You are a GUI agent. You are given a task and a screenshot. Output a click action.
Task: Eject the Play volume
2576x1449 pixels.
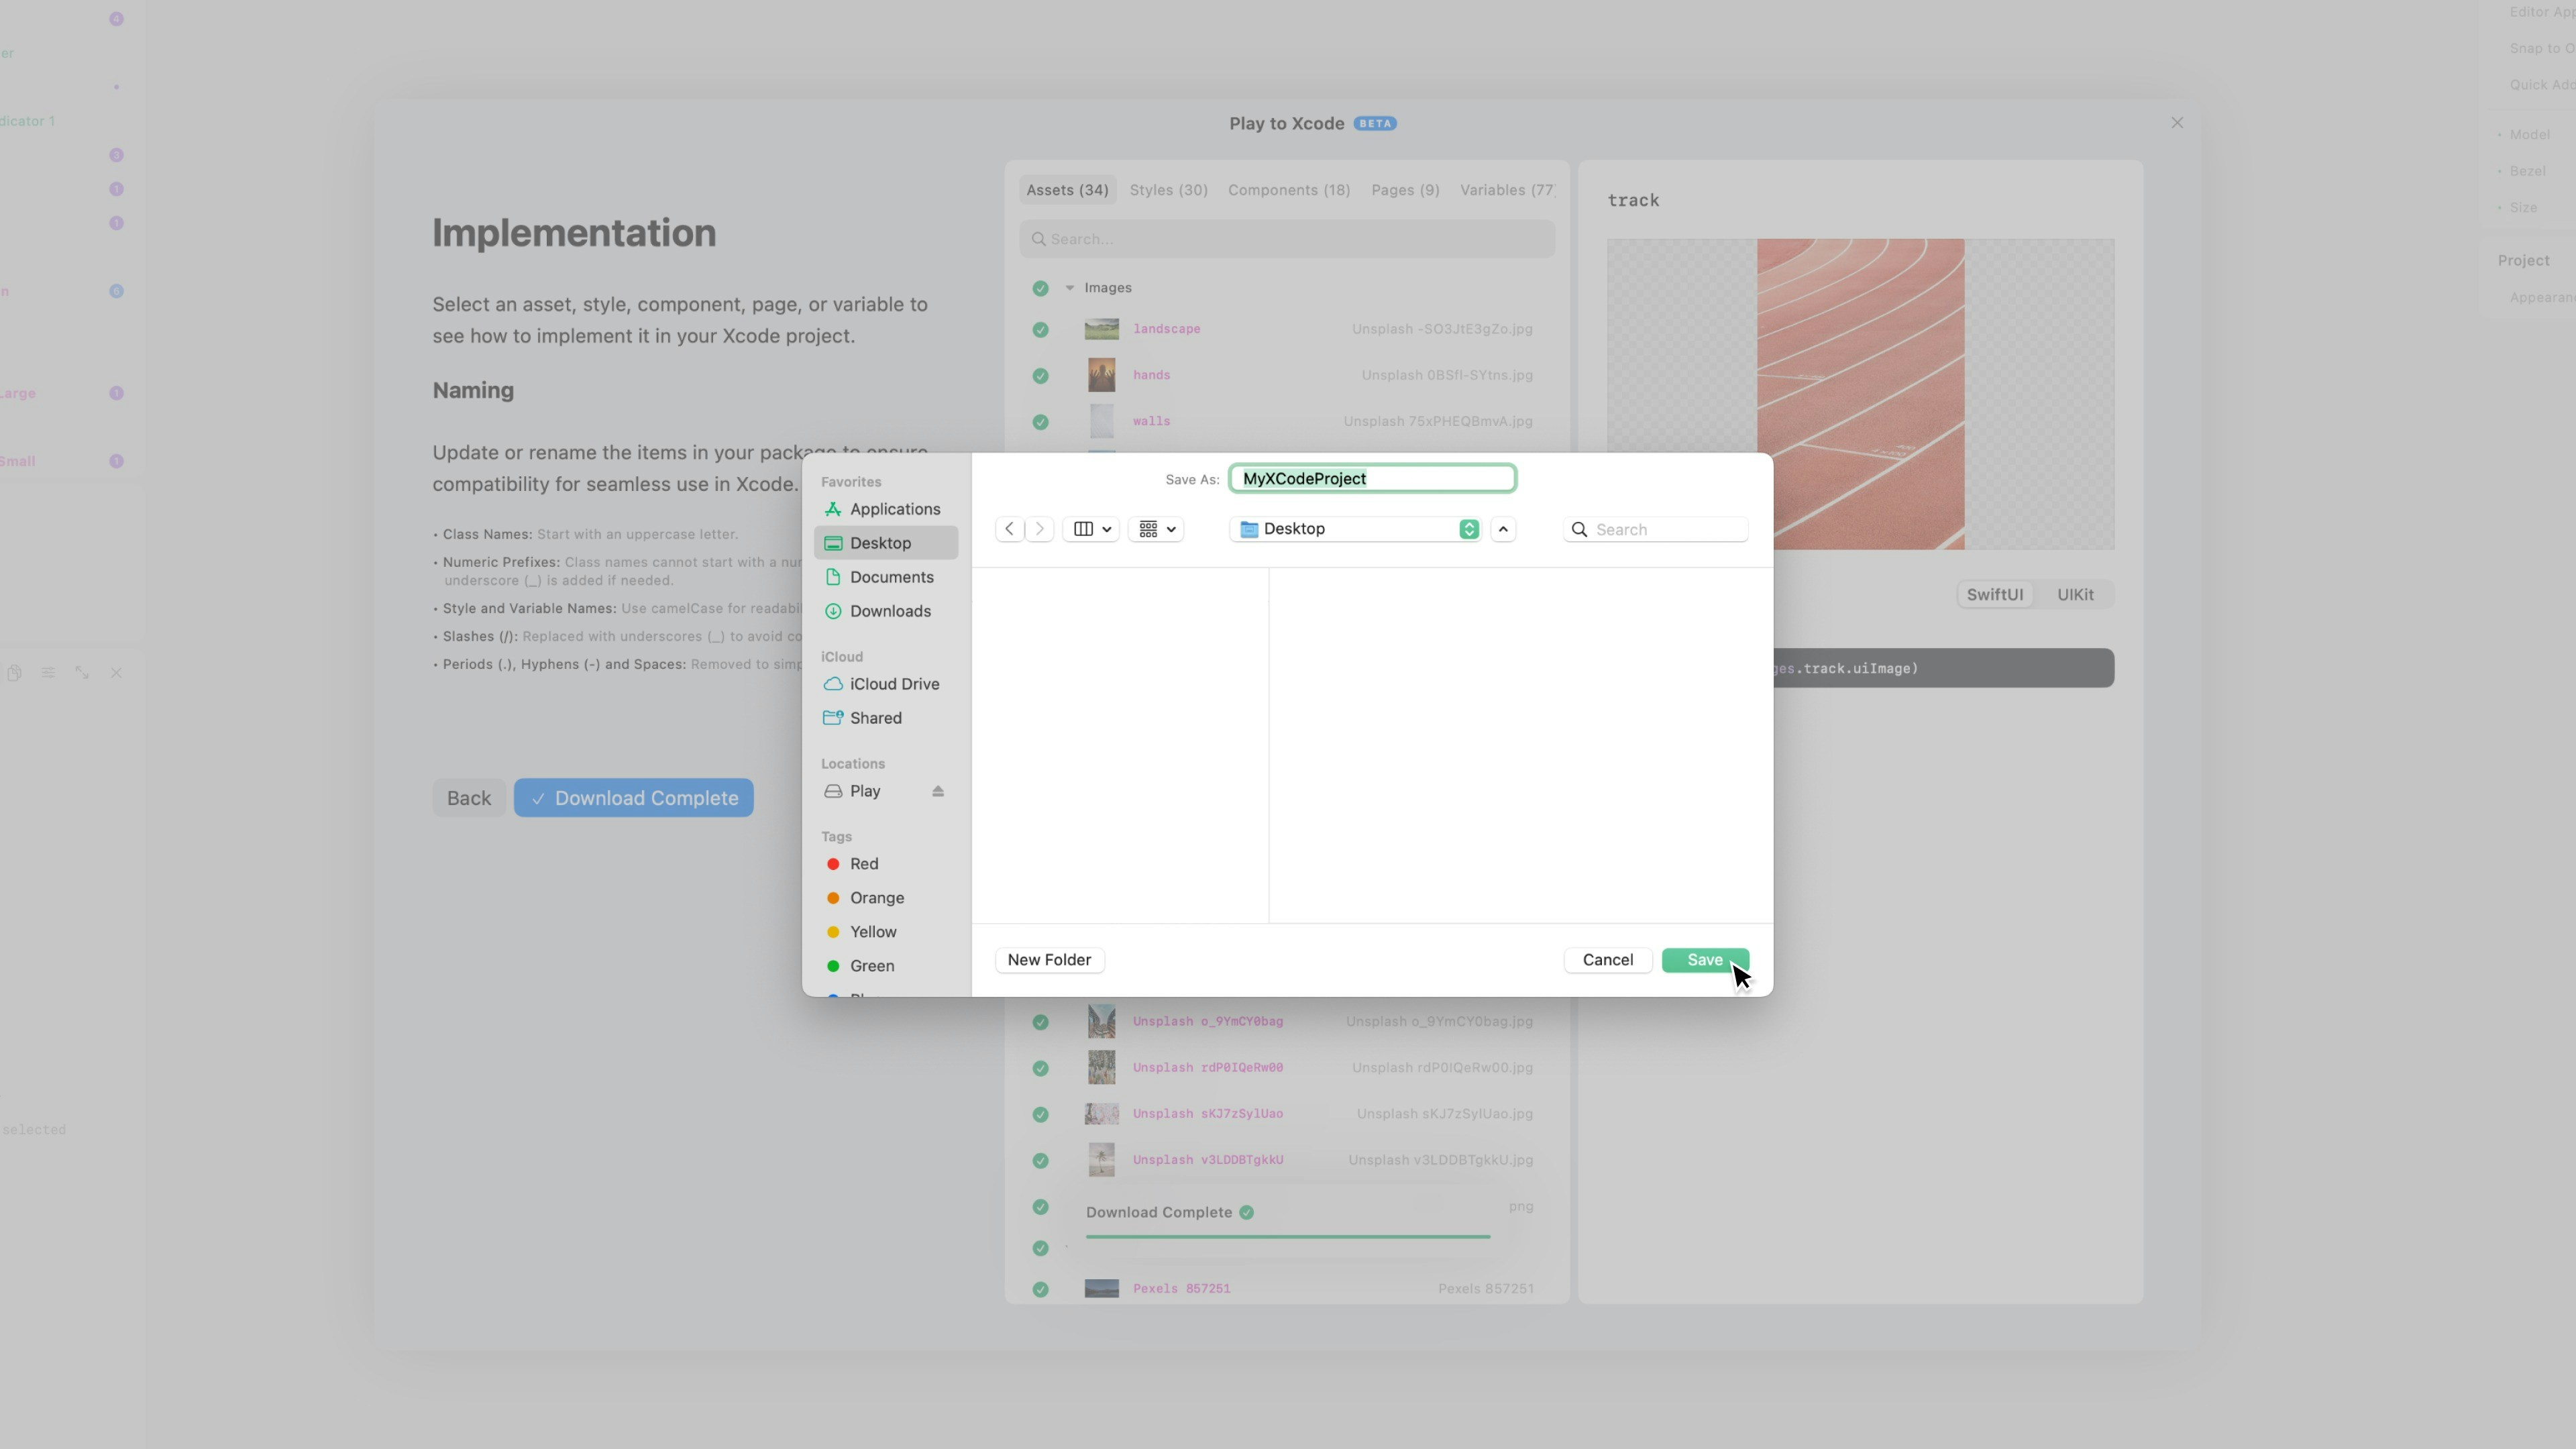click(x=937, y=791)
